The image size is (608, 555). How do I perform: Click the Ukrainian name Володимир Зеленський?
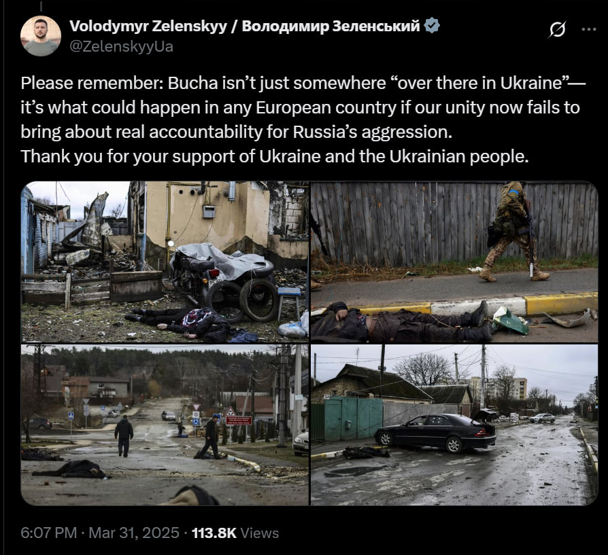point(331,26)
